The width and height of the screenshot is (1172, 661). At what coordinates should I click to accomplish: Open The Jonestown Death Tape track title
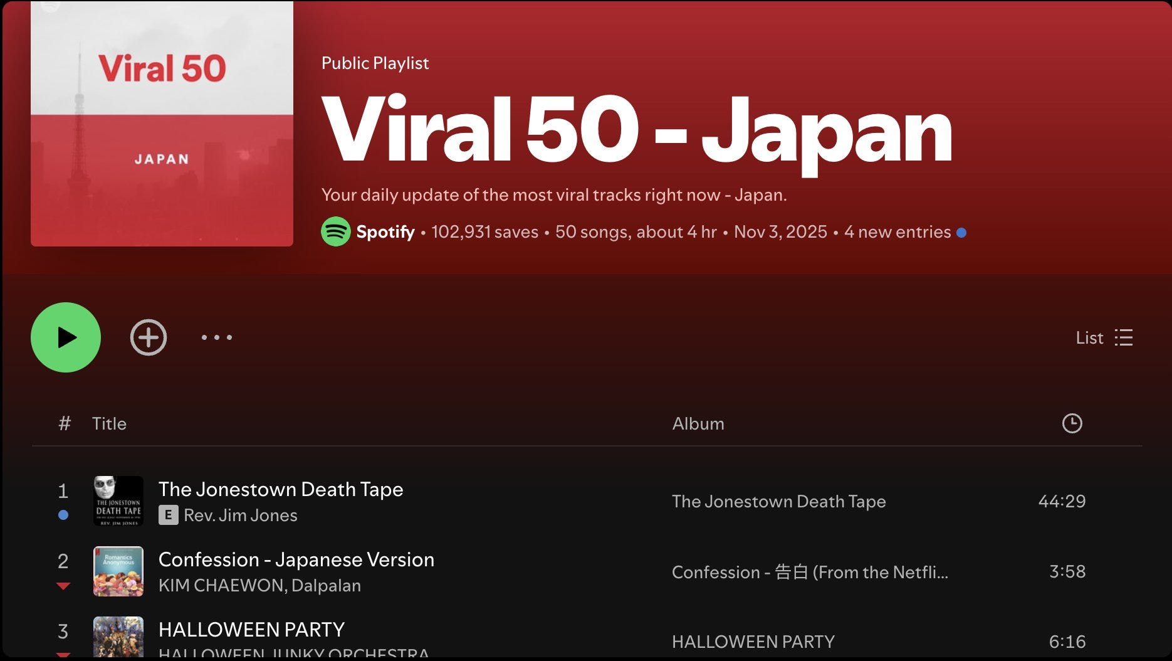point(281,489)
